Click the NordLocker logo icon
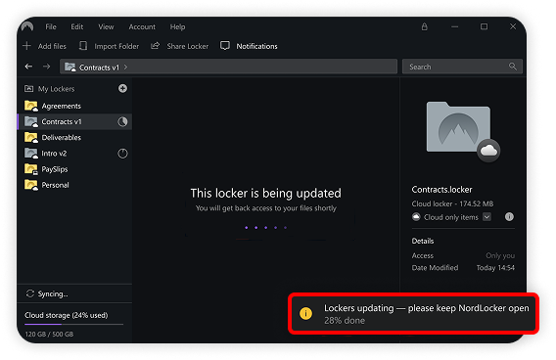The image size is (556, 360). point(27,26)
